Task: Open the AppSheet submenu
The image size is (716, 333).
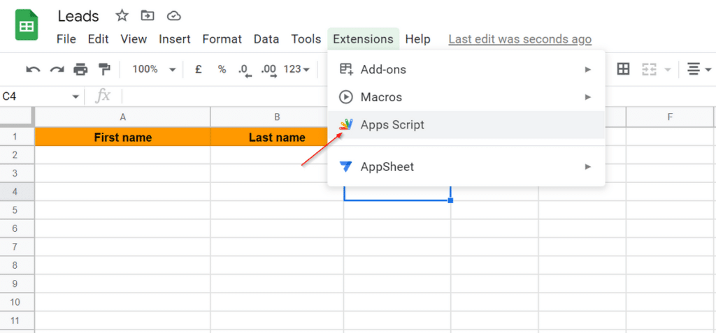Action: [x=465, y=167]
